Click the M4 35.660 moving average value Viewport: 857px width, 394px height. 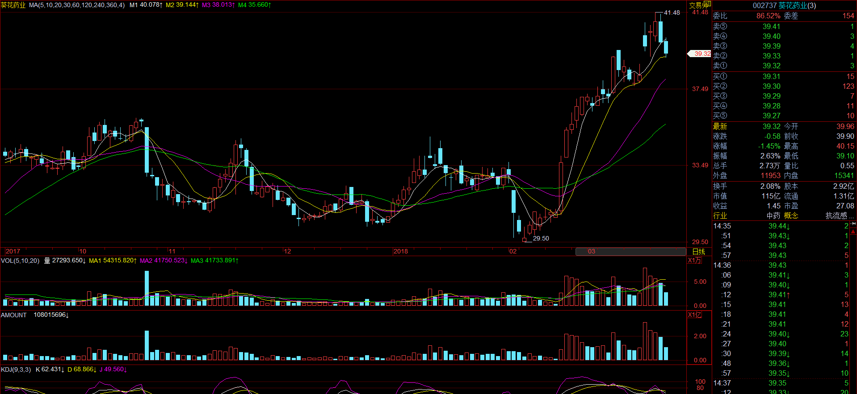point(255,5)
